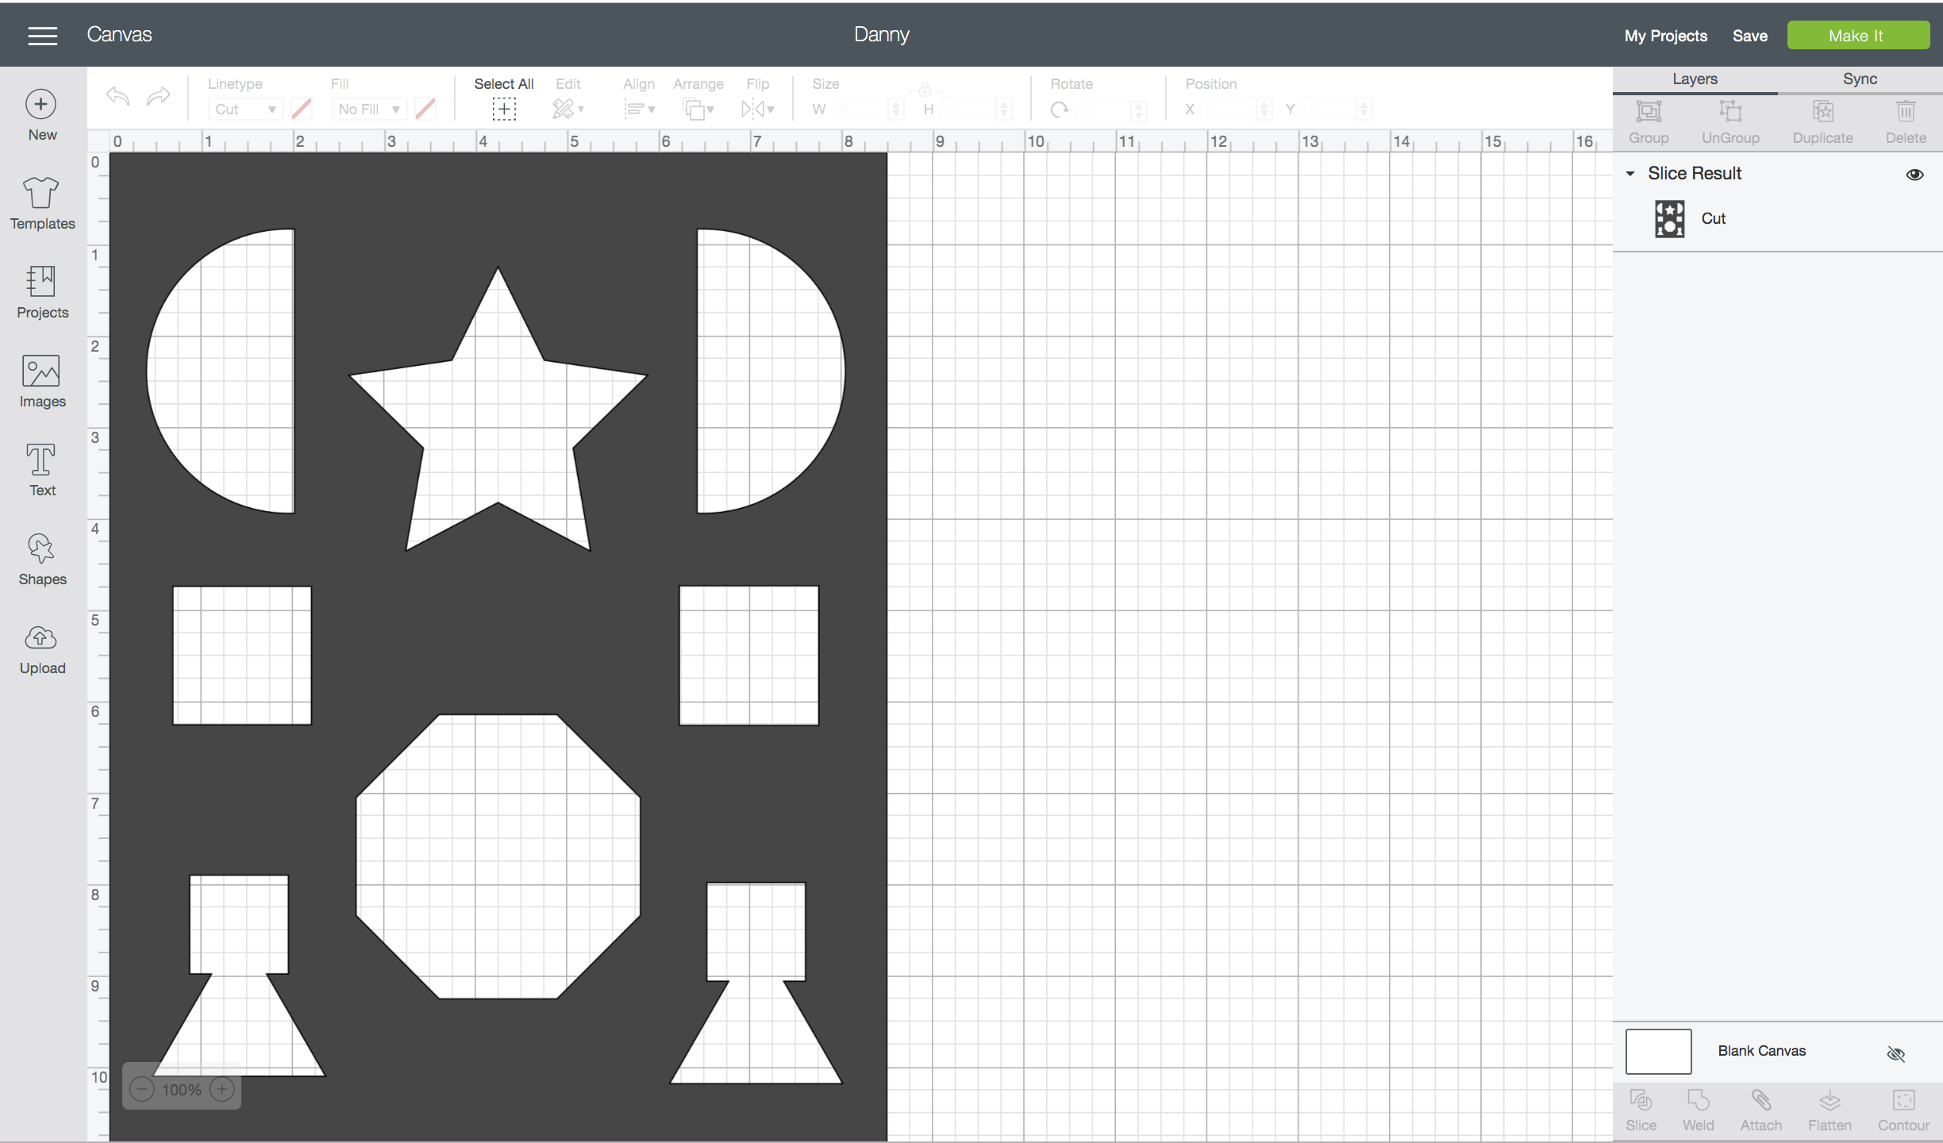The image size is (1943, 1143).
Task: Select the Text tool
Action: [x=42, y=470]
